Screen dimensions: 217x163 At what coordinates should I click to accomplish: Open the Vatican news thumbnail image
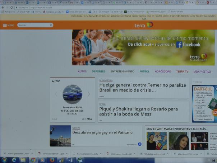60,136
